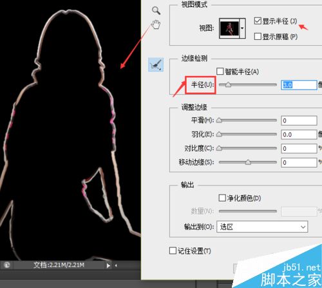Uncheck 显示半径 (J) checkbox
Viewport: 322px width, 288px height.
click(258, 21)
